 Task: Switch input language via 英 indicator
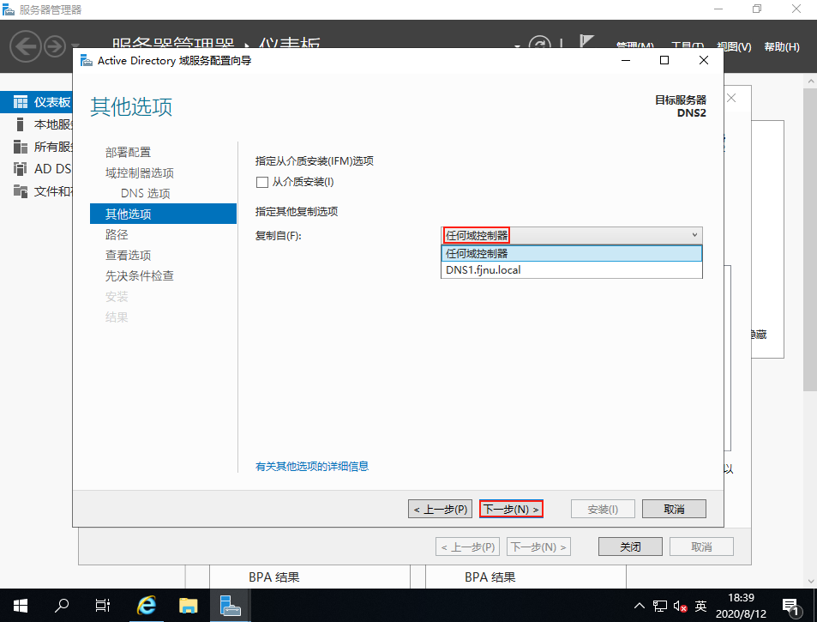(x=700, y=606)
